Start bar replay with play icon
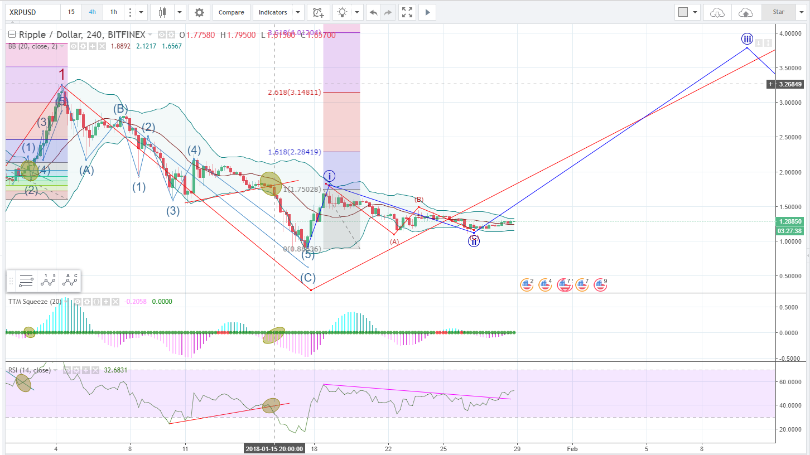Screen dimensions: 810x455 (x=427, y=12)
